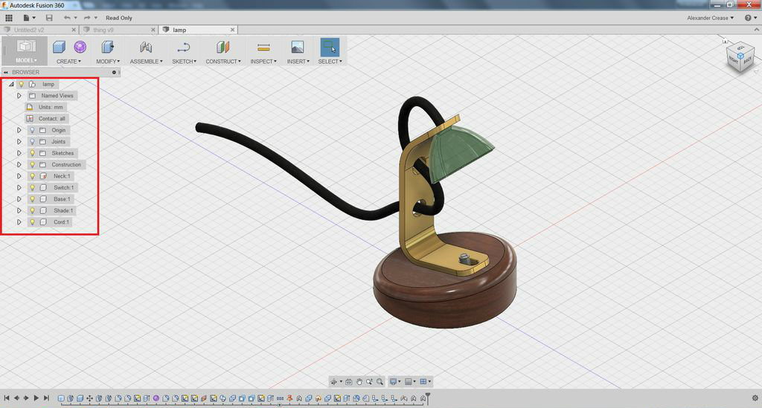Open the File menu dropdown
Viewport: 762px width, 408px height.
point(29,18)
